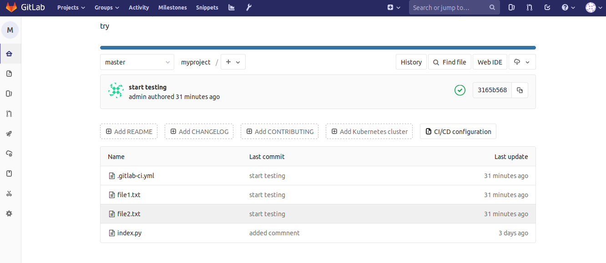This screenshot has height=263, width=606.
Task: Click the commit author avatar icon
Action: coord(116,90)
